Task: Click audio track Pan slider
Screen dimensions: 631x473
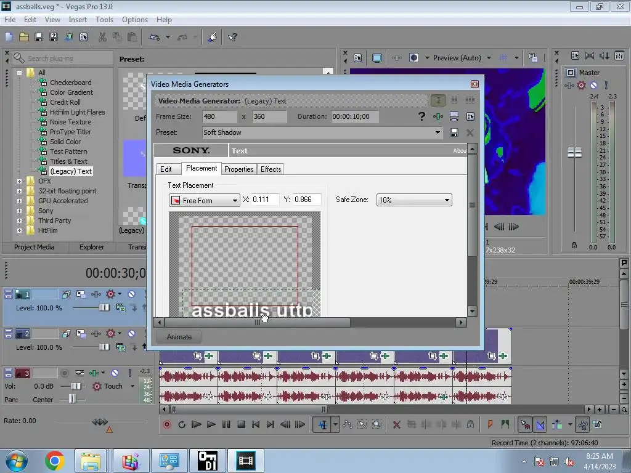Action: (x=72, y=399)
